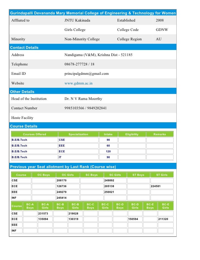Select the college code GDNW

click(162, 30)
